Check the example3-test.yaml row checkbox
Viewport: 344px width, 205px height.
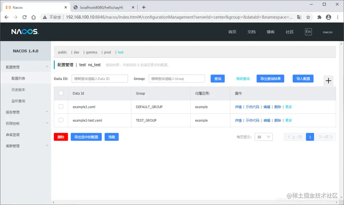click(61, 120)
